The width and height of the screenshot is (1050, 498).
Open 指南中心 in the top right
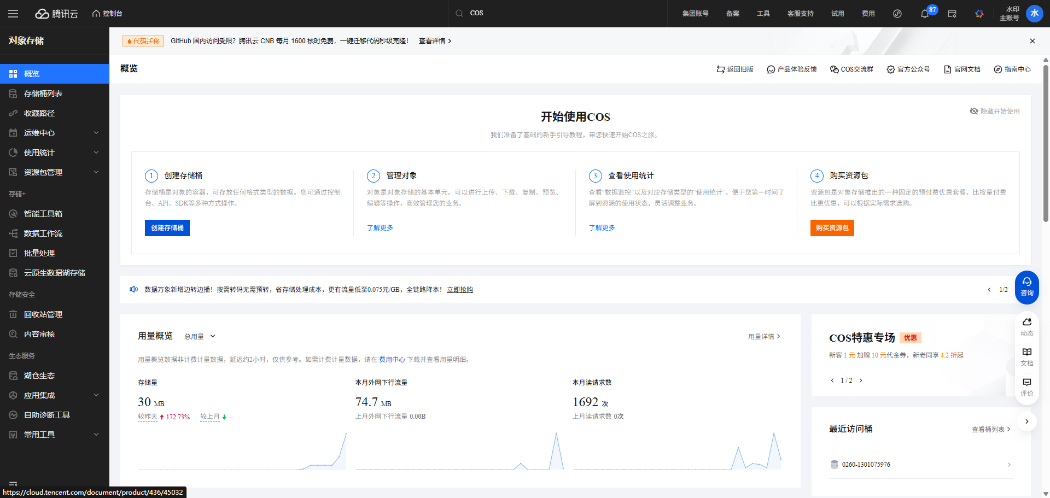pos(1012,69)
